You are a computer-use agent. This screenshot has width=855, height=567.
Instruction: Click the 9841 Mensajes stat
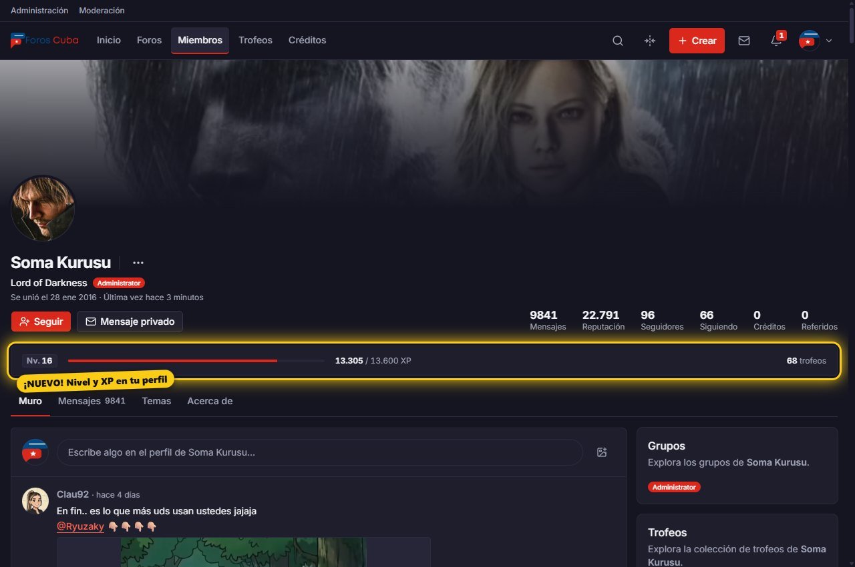coord(548,320)
